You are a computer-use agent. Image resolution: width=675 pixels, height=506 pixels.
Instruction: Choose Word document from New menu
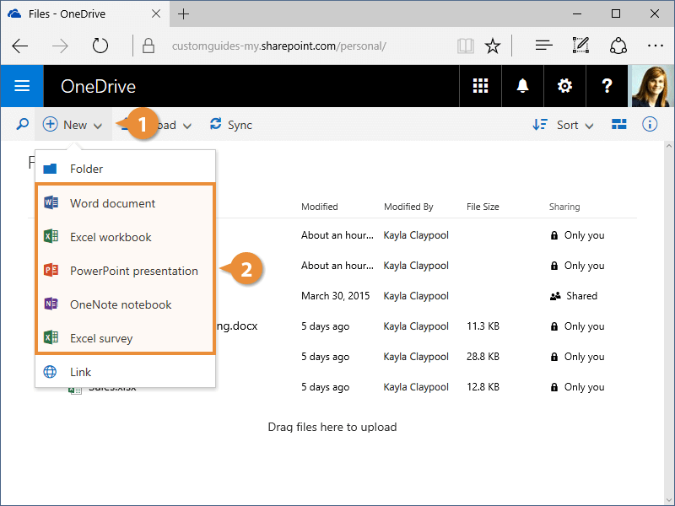coord(112,203)
